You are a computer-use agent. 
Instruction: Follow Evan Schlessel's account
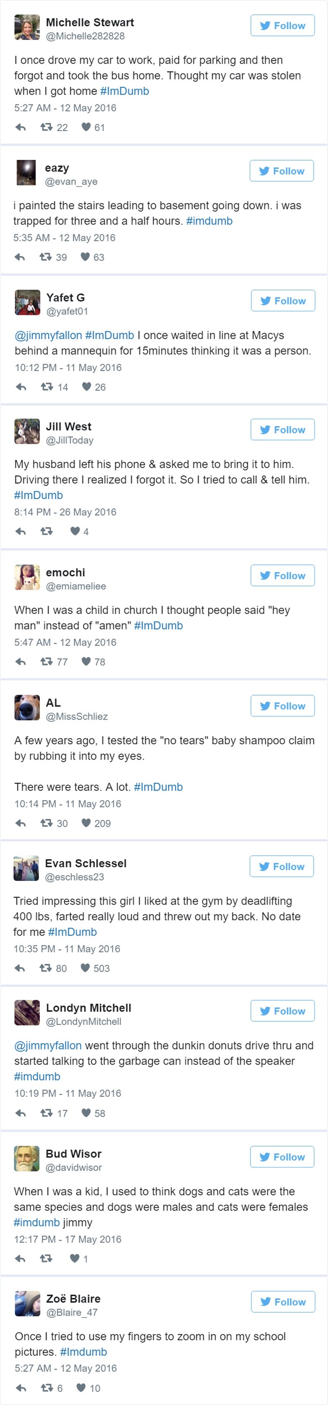pos(282,867)
